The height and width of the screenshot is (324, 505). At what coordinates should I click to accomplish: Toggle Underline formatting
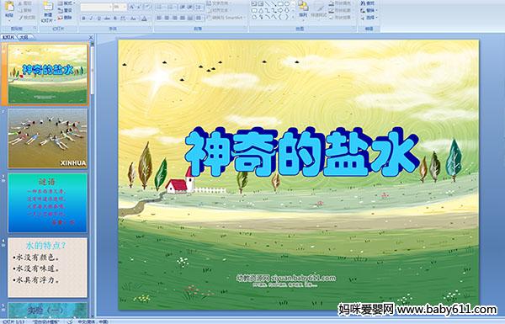pyautogui.click(x=98, y=19)
